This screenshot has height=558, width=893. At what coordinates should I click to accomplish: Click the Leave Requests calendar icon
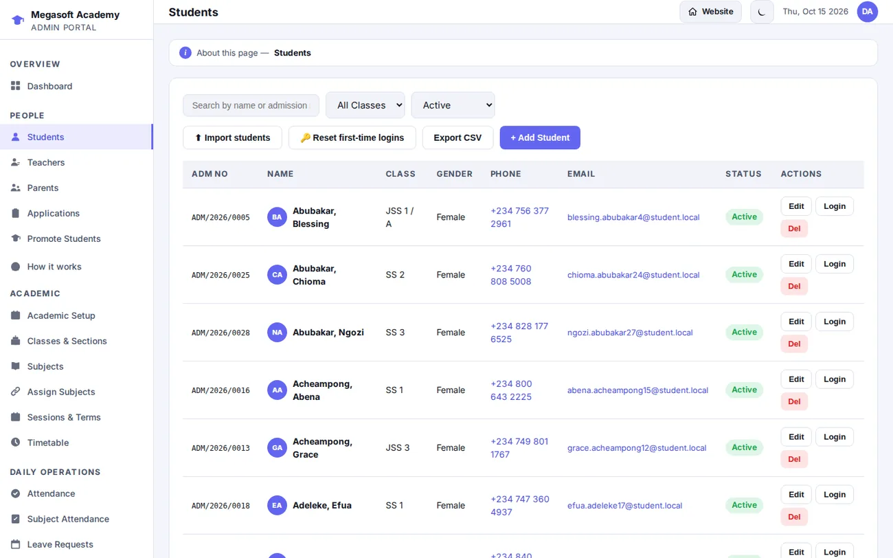point(16,544)
